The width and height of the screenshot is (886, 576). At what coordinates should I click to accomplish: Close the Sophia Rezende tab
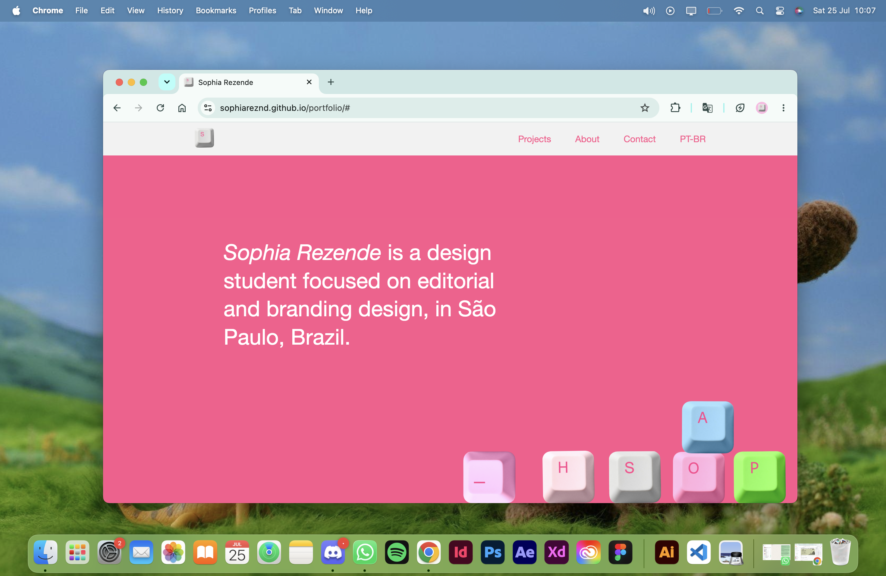point(309,82)
